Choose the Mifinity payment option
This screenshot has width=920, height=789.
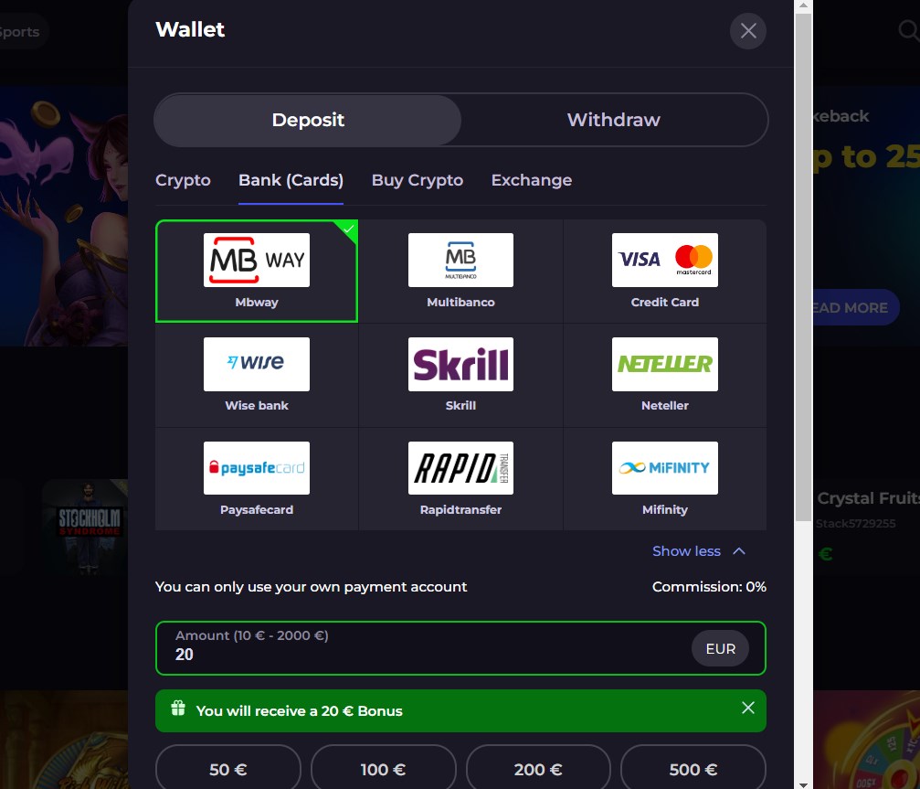click(665, 479)
